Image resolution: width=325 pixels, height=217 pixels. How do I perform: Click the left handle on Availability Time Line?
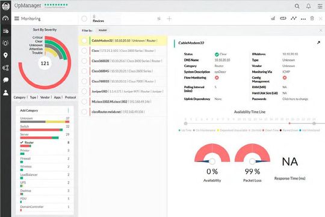[x=186, y=124]
